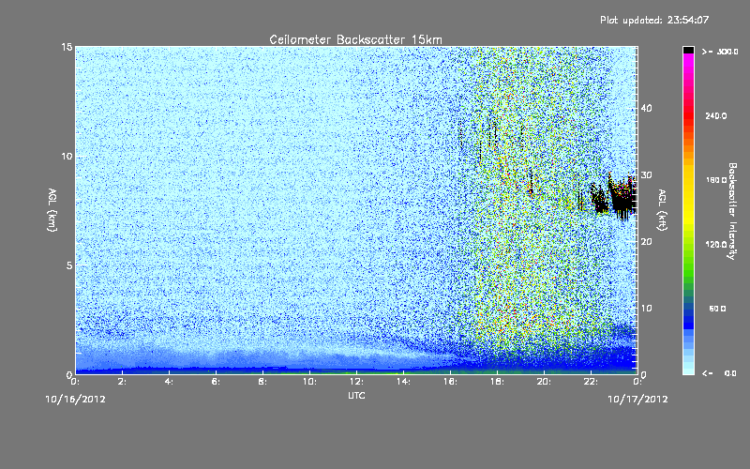Image resolution: width=750 pixels, height=469 pixels.
Task: Click the '22:' hour label on UTC axis
Action: tap(591, 382)
